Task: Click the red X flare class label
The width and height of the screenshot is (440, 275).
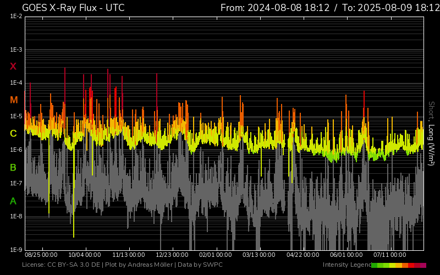Action: pos(13,67)
